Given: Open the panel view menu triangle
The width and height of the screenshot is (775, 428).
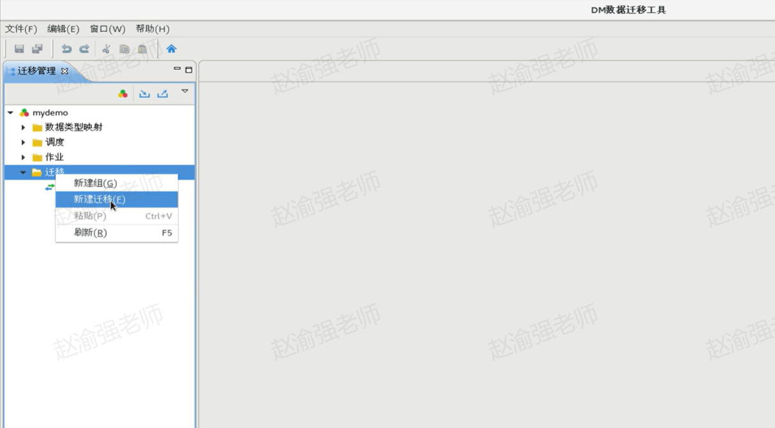Looking at the screenshot, I should [x=185, y=91].
